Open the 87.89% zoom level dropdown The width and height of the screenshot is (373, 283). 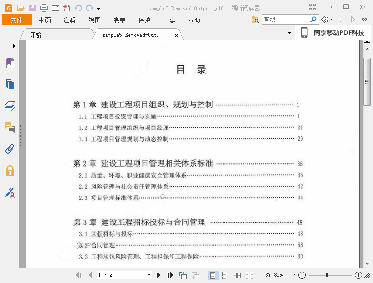(x=294, y=275)
